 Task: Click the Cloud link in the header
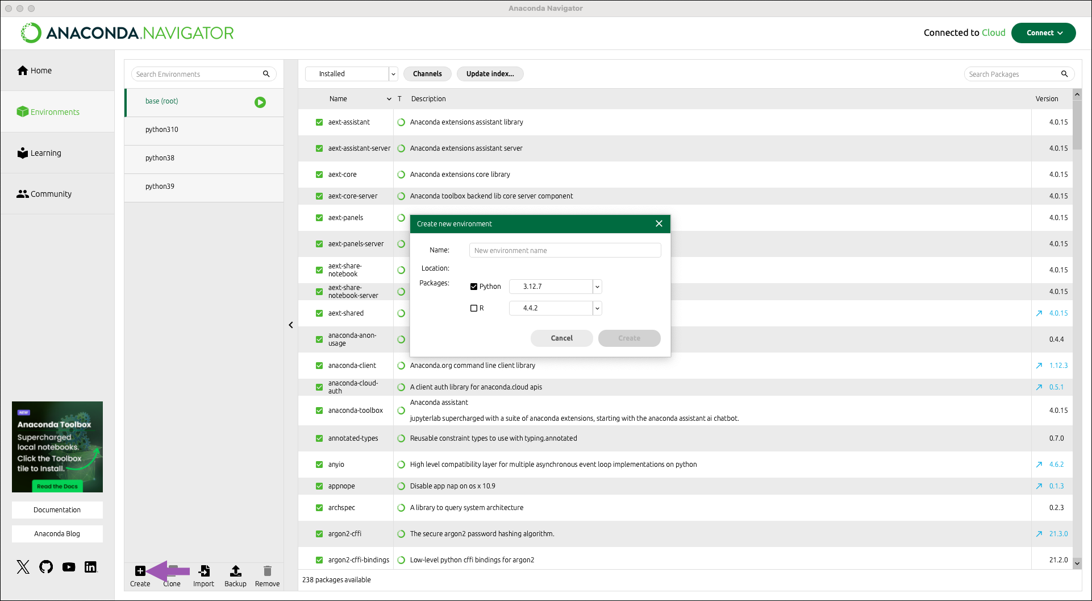(994, 33)
